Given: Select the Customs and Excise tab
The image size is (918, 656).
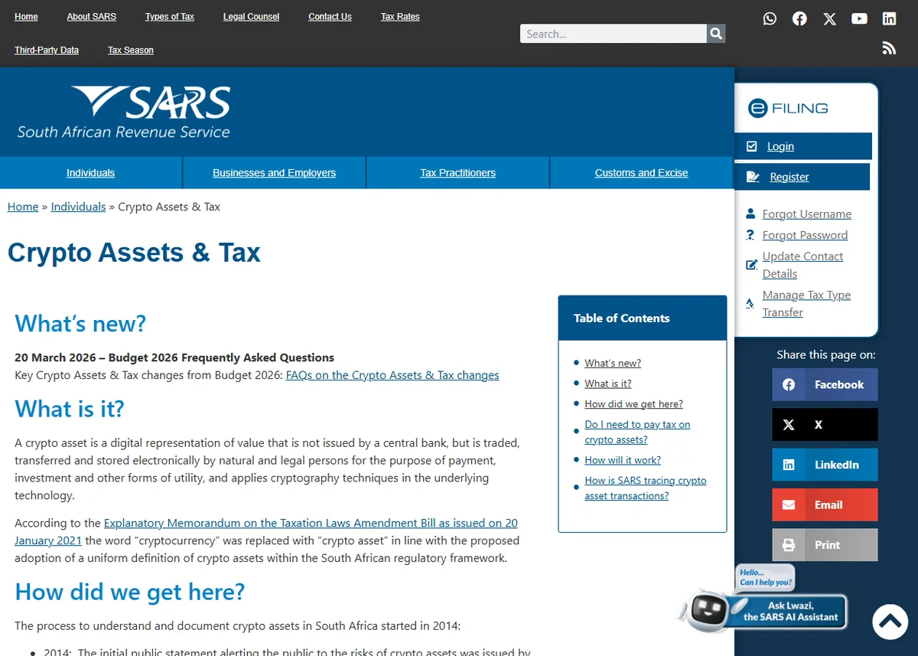Looking at the screenshot, I should click(x=641, y=173).
